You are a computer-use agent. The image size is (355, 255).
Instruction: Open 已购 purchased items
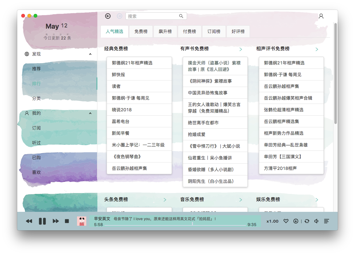pyautogui.click(x=36, y=157)
